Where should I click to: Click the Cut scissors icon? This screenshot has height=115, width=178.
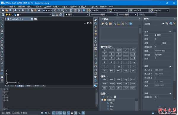point(28,10)
